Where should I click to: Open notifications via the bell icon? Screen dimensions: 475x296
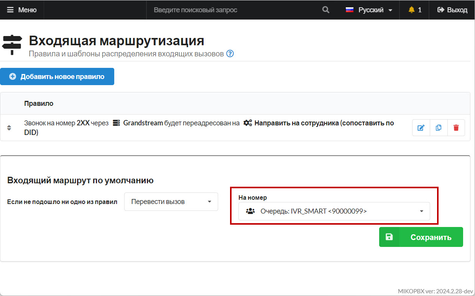414,10
